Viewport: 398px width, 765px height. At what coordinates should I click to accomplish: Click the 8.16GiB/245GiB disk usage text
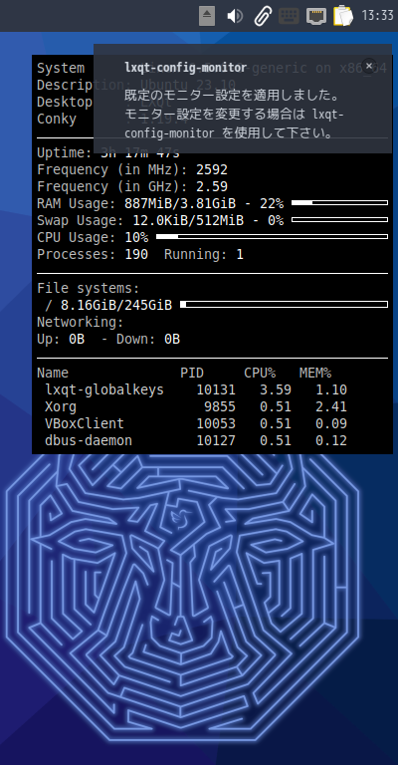pos(116,306)
